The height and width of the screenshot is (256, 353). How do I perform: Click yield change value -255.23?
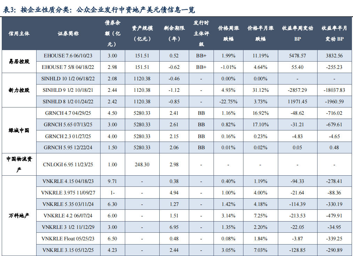334,67
